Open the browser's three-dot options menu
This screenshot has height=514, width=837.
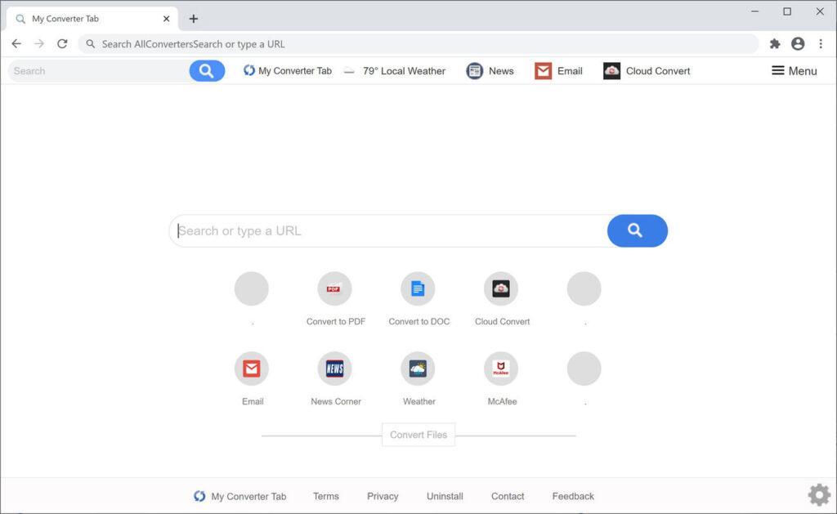pos(821,44)
